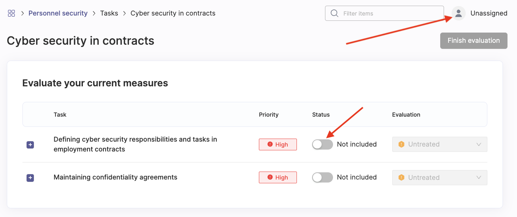Enable status toggle for employment contracts task
517x217 pixels.
[x=322, y=144]
